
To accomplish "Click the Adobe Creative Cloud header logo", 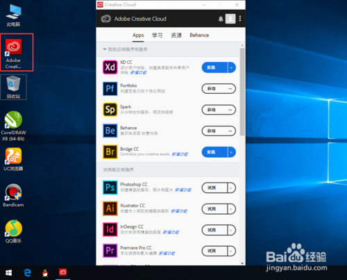I will (106, 19).
